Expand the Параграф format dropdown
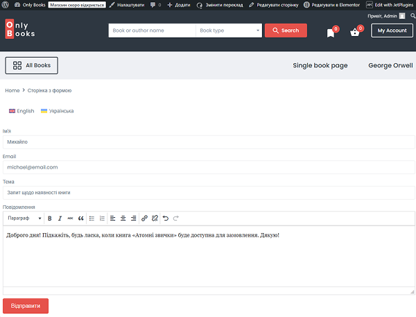416x317 pixels. click(24, 219)
